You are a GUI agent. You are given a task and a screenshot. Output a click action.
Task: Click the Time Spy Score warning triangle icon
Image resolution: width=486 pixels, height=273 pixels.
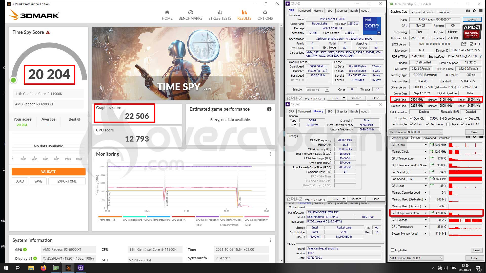(x=48, y=32)
